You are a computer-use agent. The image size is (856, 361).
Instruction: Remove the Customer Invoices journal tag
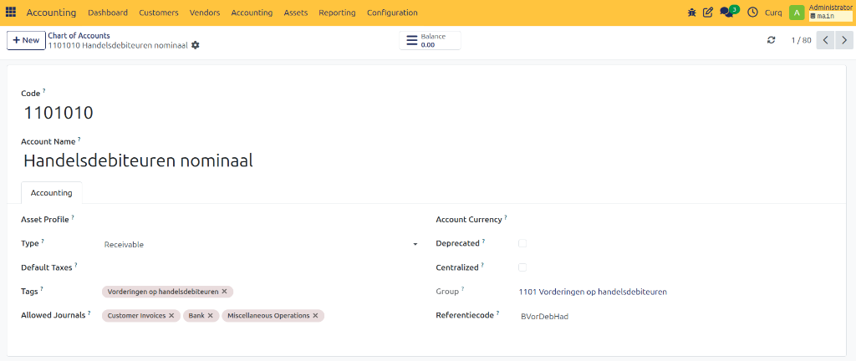(171, 316)
